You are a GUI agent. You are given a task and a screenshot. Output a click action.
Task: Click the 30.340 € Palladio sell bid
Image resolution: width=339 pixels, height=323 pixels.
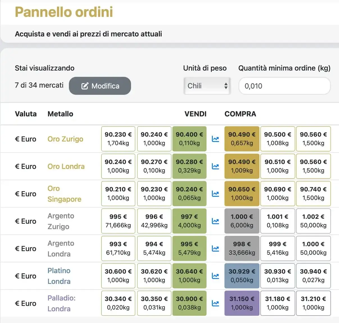[x=118, y=303]
